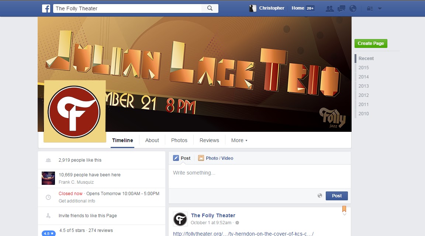The height and width of the screenshot is (236, 425).
Task: Click the bookmark ribbon on the post
Action: [344, 209]
